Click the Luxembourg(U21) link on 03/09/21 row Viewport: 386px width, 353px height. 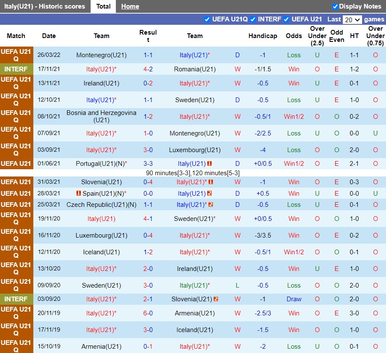[194, 150]
